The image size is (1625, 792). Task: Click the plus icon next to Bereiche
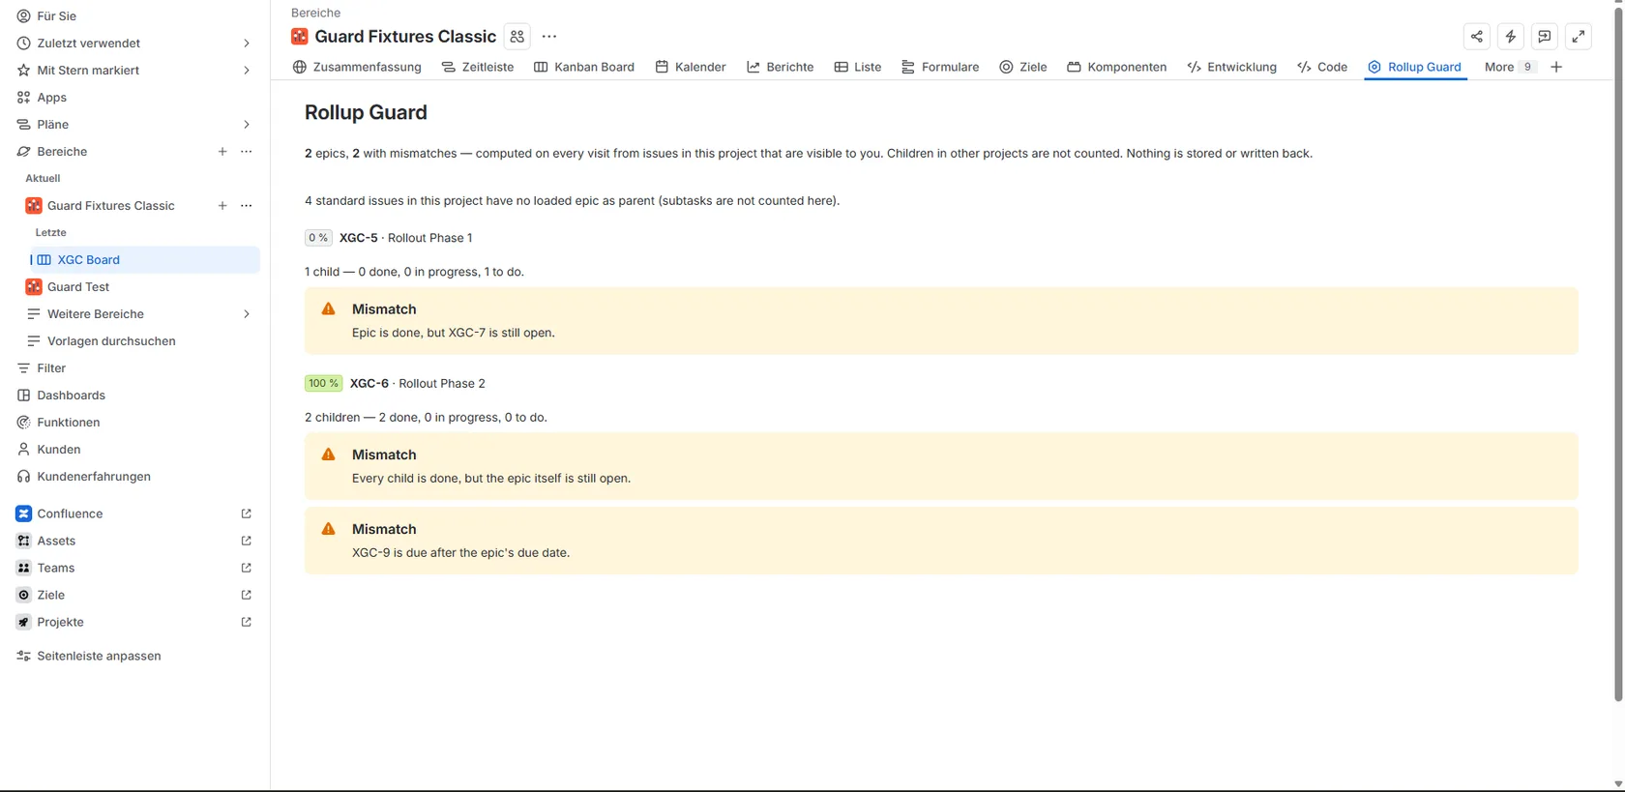(x=222, y=152)
